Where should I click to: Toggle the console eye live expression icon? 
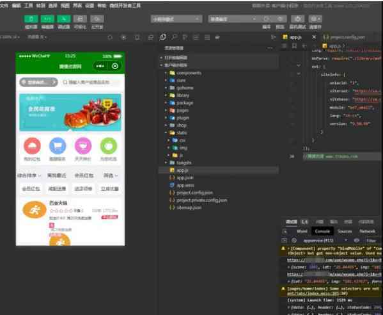point(356,240)
